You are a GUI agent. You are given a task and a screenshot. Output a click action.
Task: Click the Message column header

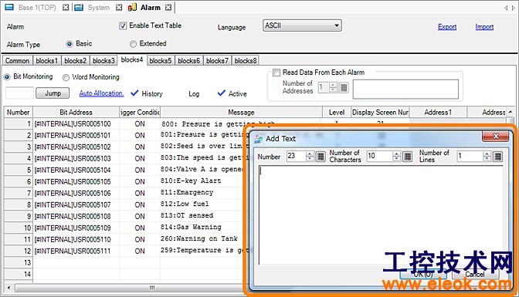coord(241,113)
